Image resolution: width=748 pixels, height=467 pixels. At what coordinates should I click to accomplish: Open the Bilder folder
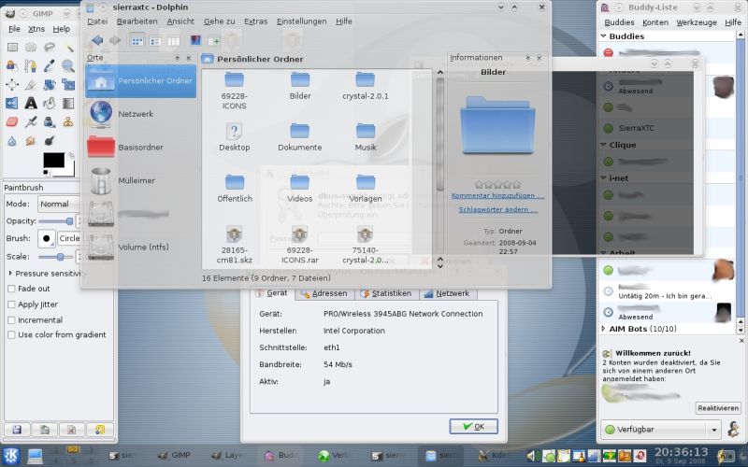click(300, 85)
